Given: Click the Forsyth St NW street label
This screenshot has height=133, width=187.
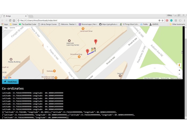Looking at the screenshot, I should (x=17, y=32).
